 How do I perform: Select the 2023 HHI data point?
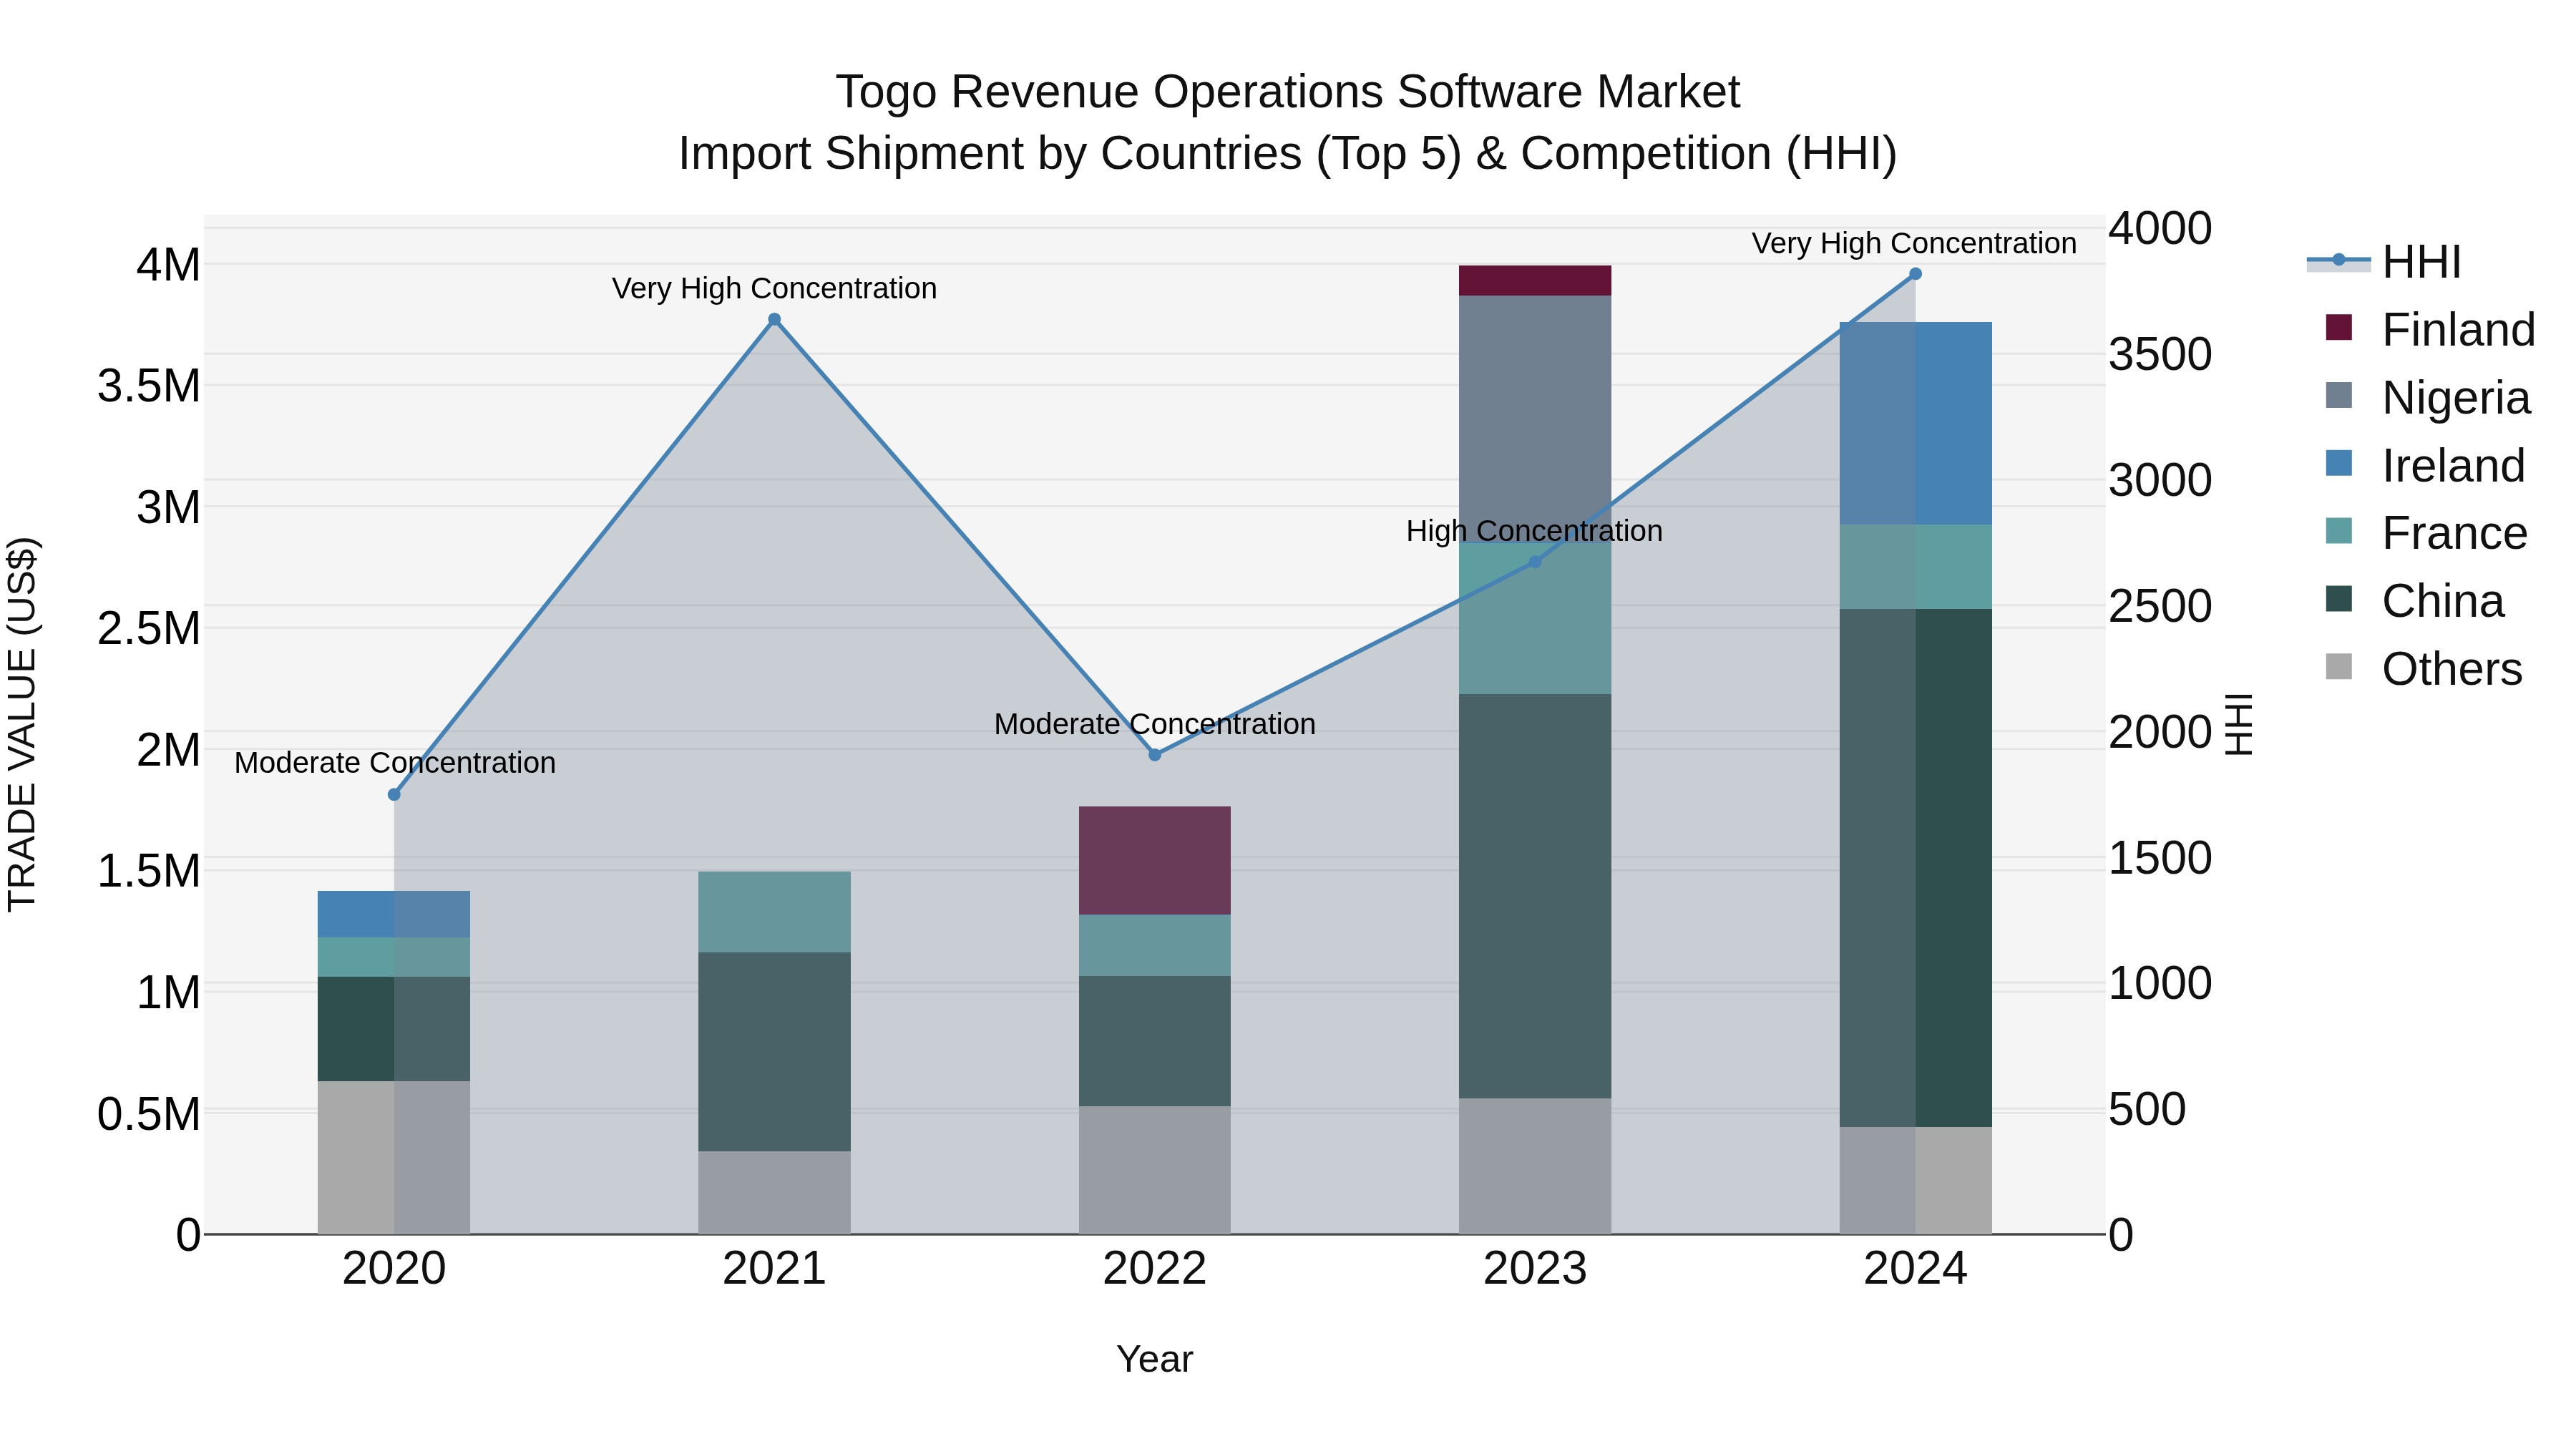1536,562
